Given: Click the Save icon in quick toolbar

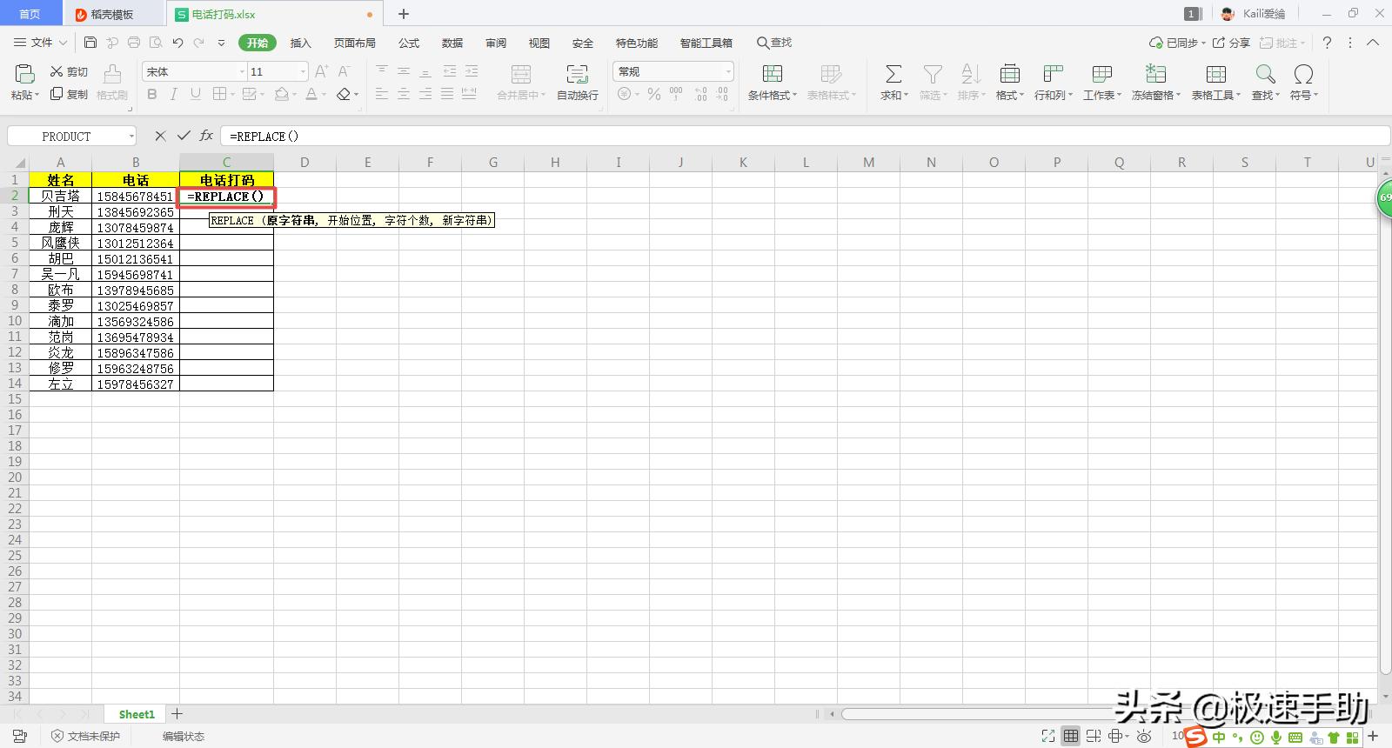Looking at the screenshot, I should [x=90, y=43].
